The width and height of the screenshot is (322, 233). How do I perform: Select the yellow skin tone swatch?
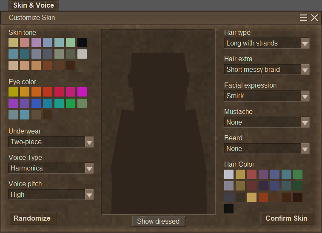[13, 43]
